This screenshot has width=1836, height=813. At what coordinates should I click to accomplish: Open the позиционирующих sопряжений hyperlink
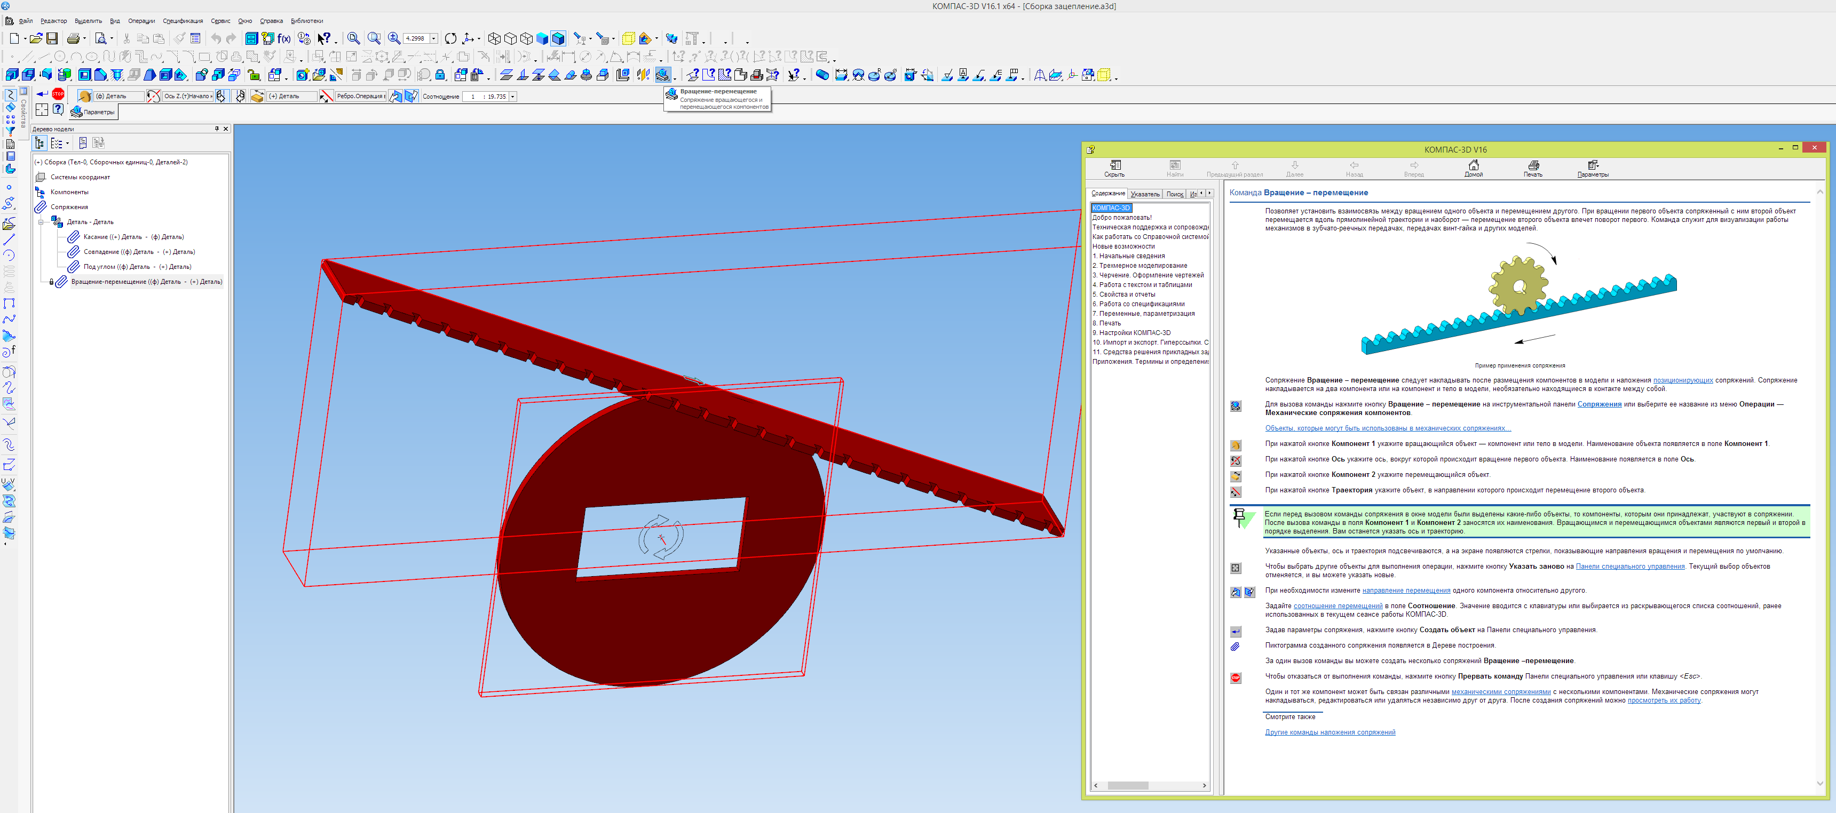1683,380
